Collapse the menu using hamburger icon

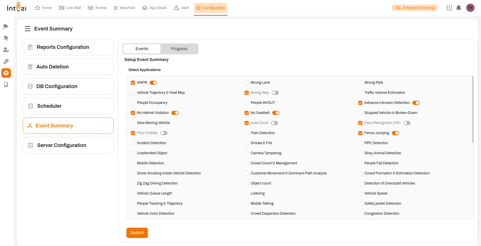pos(28,29)
